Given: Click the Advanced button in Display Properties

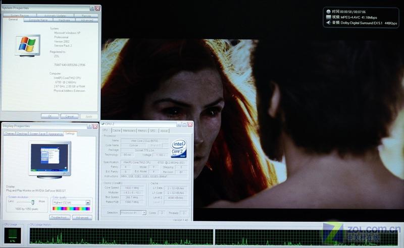Looking at the screenshot, I should point(82,217).
